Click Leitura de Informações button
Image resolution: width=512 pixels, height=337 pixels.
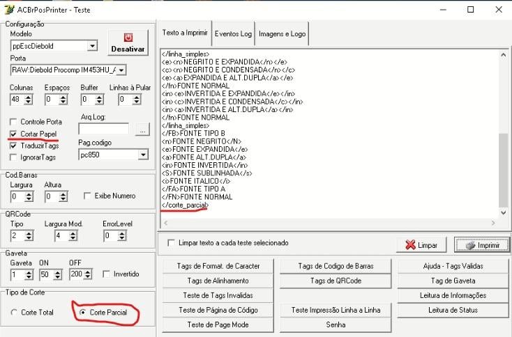(x=453, y=295)
